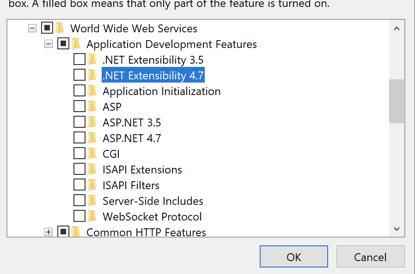Image resolution: width=415 pixels, height=274 pixels.
Task: Tick the ISAPI Extensions checkbox
Action: (79, 169)
